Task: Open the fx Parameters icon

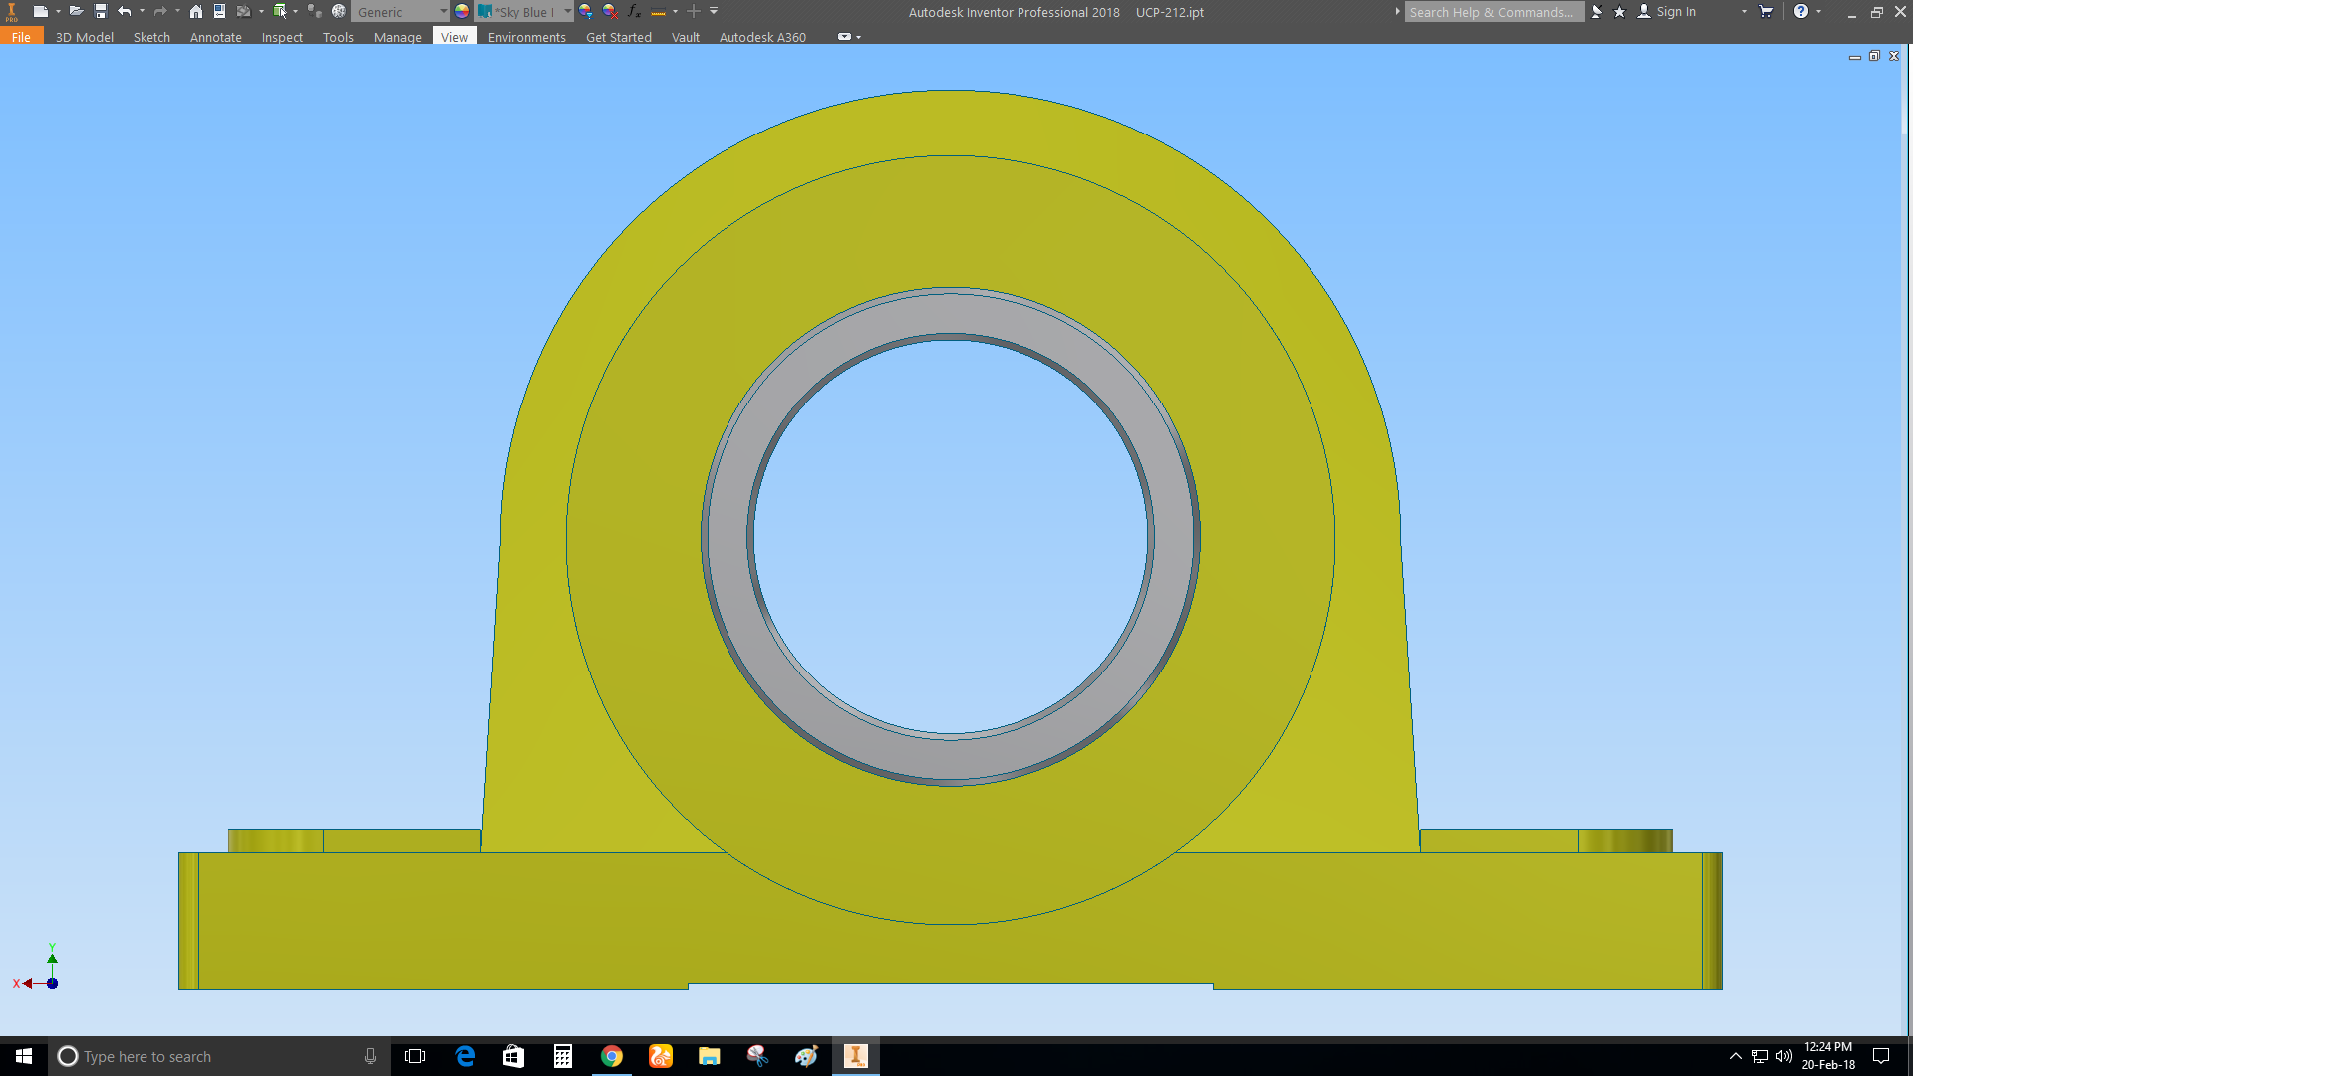Action: (x=634, y=11)
